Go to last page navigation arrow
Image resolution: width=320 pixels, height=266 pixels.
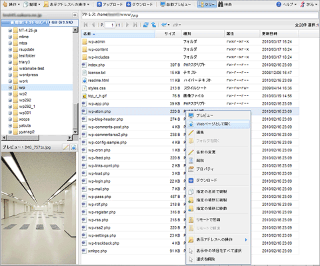point(135,25)
